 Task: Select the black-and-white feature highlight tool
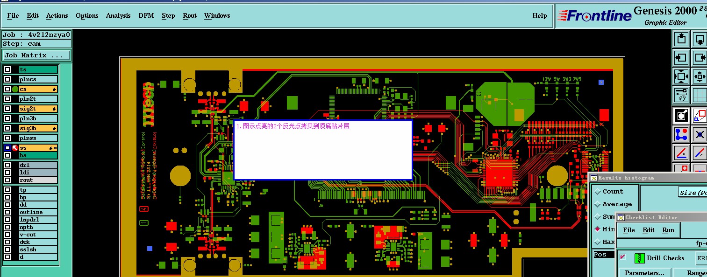pos(681,116)
